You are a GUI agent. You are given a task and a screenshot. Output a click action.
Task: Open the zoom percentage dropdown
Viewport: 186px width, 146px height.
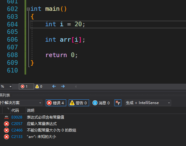pos(11,87)
